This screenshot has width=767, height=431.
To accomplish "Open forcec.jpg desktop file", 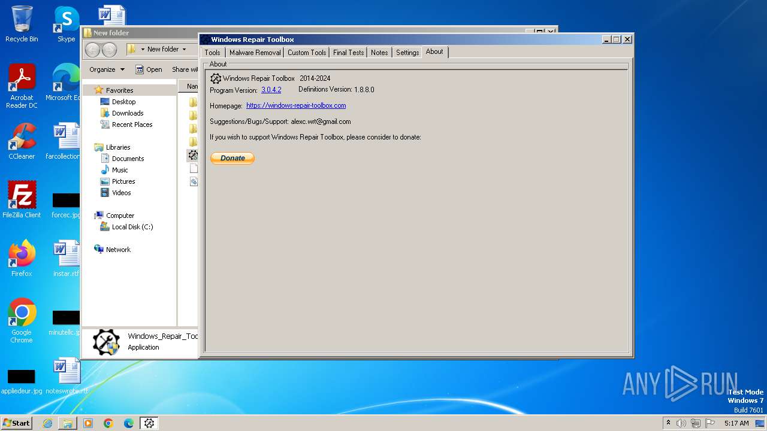I will coord(66,204).
